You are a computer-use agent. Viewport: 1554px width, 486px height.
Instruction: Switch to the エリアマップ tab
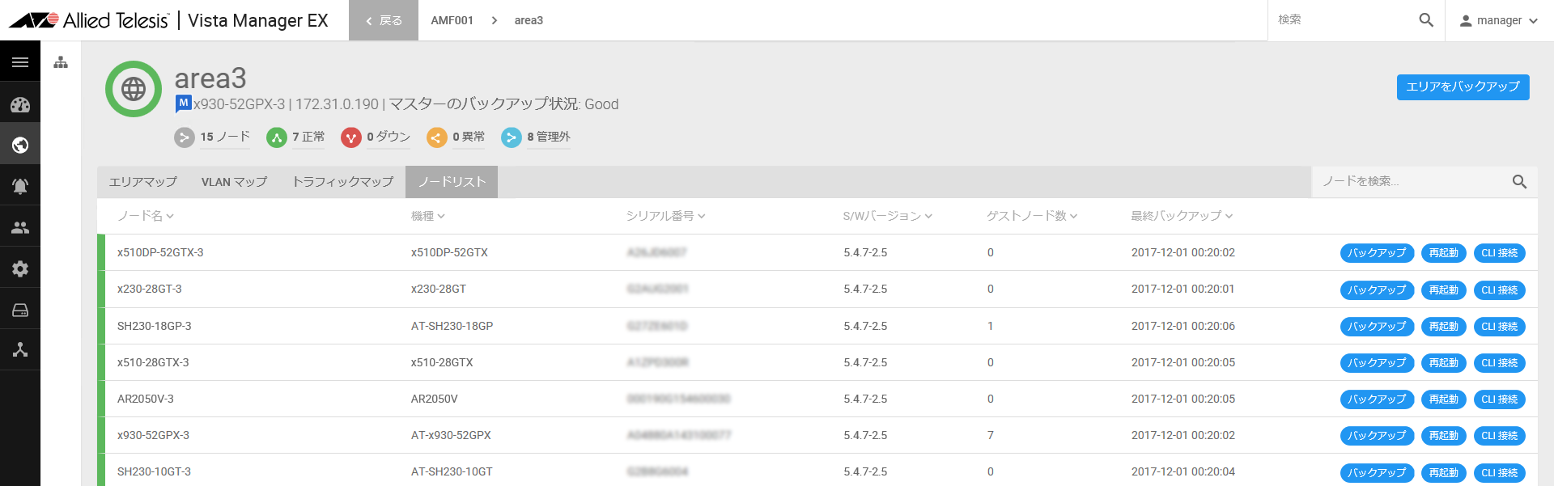coord(143,182)
